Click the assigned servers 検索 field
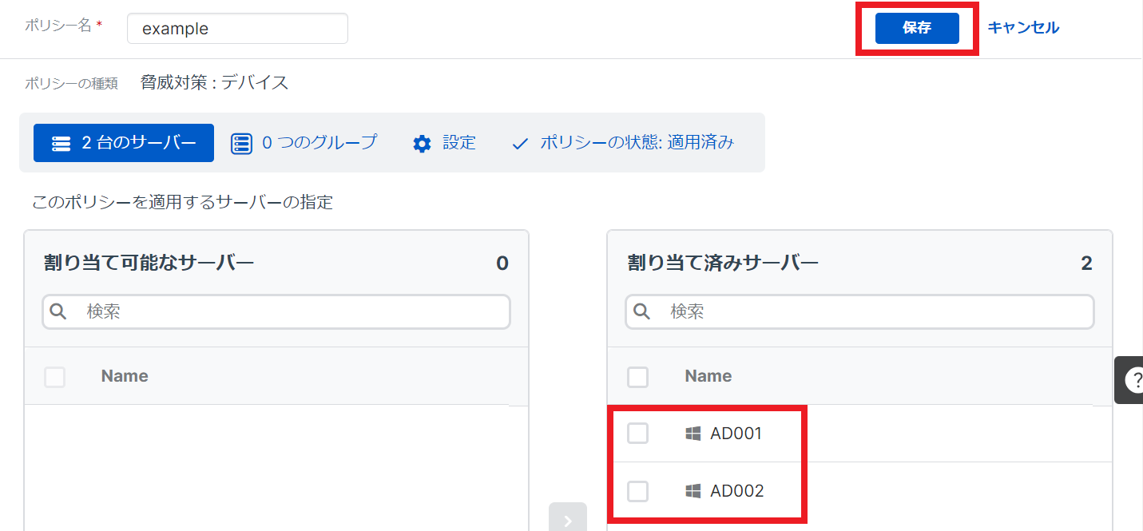 point(871,311)
